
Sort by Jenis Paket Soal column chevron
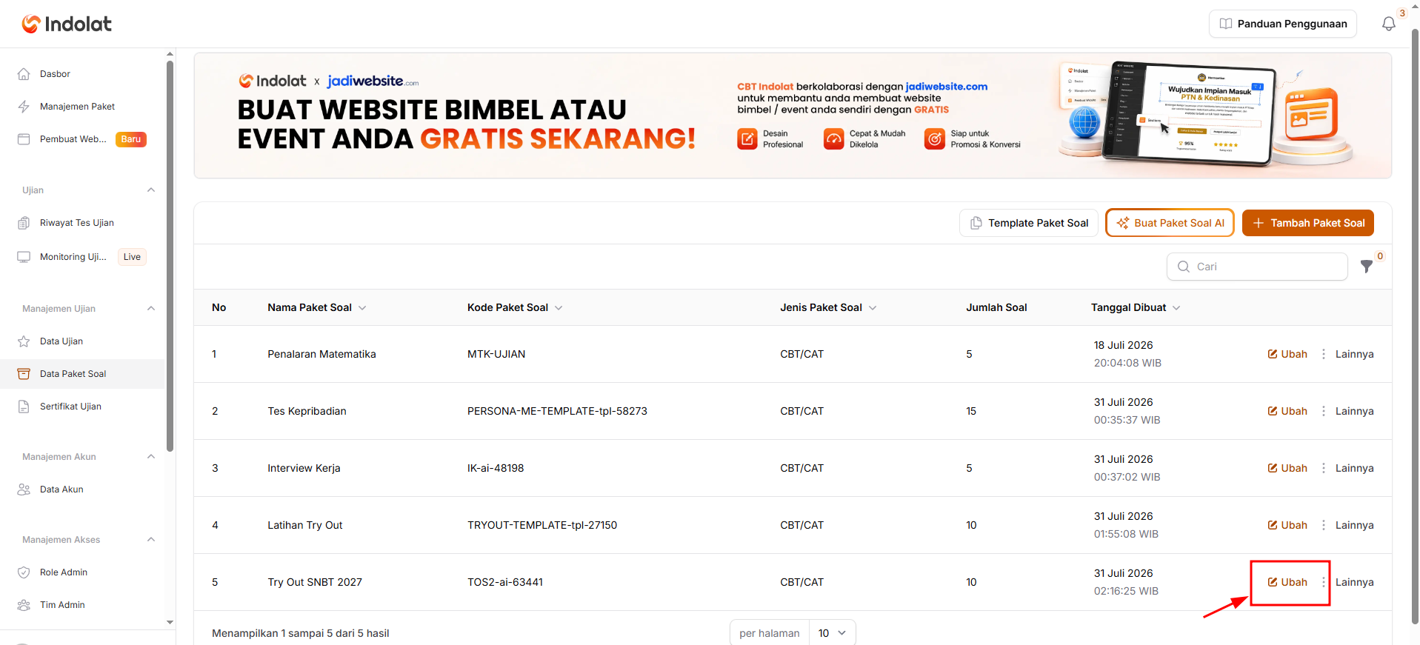click(873, 308)
